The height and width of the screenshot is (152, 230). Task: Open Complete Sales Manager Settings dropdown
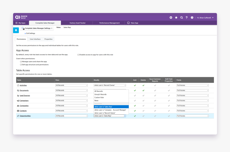[x=37, y=28]
